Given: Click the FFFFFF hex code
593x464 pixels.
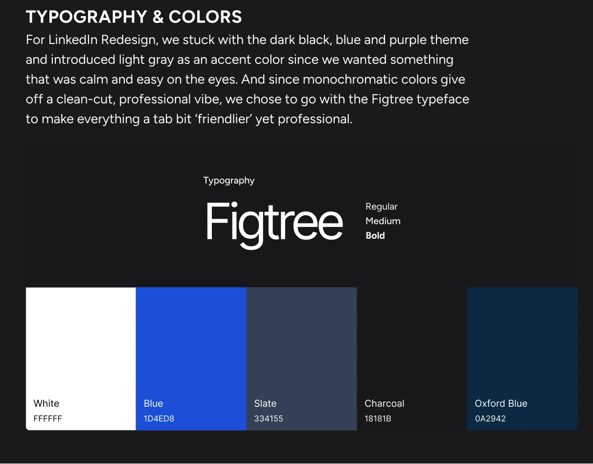Looking at the screenshot, I should (48, 419).
